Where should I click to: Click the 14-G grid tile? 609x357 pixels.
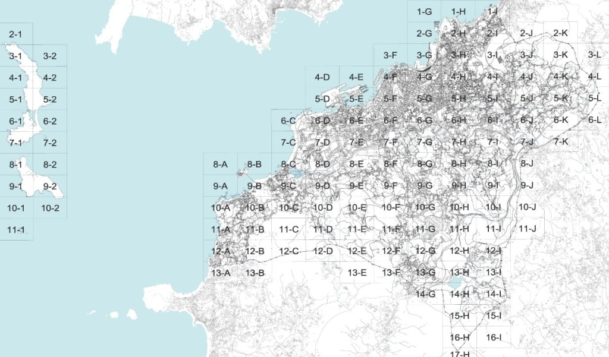[425, 295]
